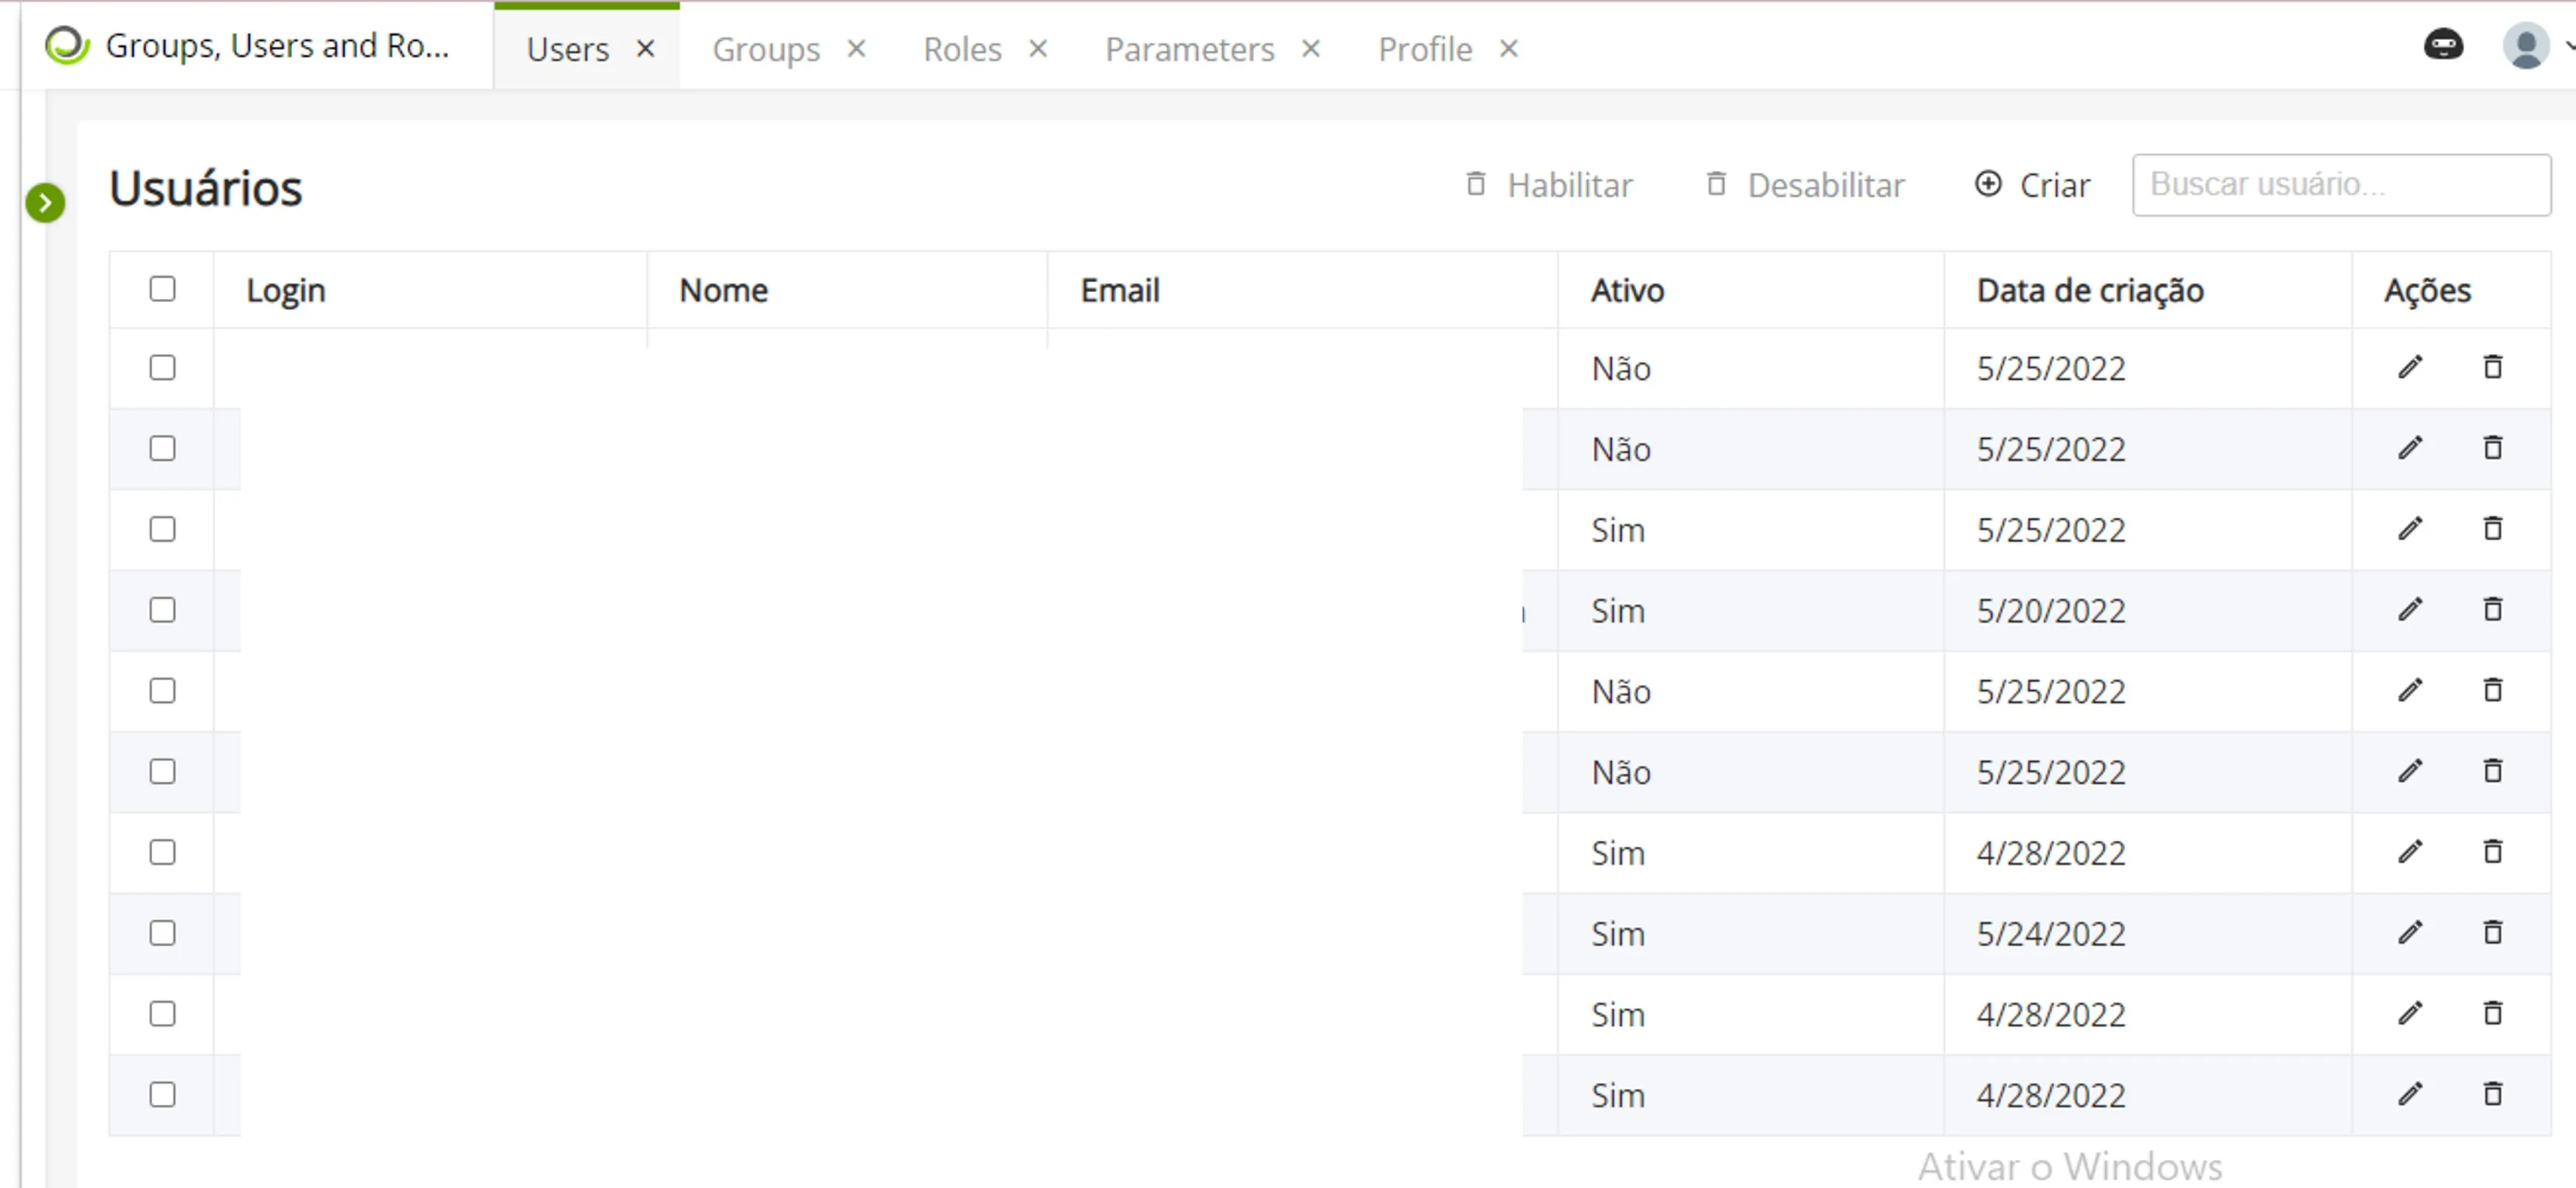The width and height of the screenshot is (2576, 1188).
Task: Click the green application logo icon
Action: pos(67,46)
